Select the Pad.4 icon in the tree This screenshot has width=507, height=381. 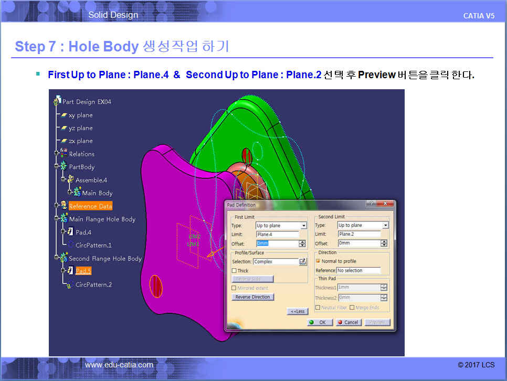[x=70, y=232]
